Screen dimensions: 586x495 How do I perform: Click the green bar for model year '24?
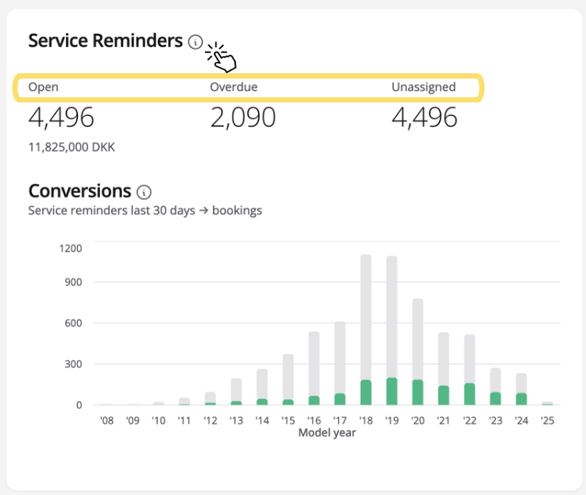521,399
